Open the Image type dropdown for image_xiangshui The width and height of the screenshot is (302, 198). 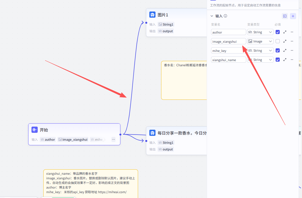pyautogui.click(x=260, y=41)
